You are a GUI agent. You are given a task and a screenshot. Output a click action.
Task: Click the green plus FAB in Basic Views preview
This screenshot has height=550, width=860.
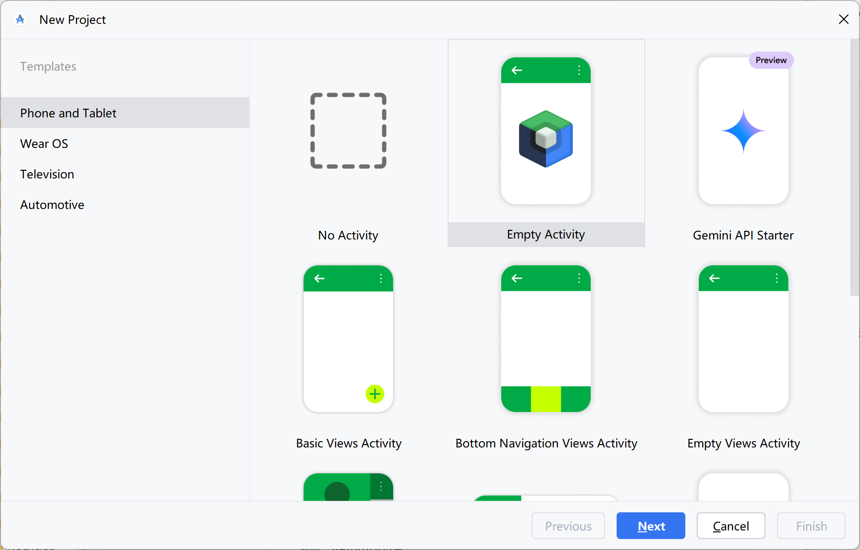pos(375,394)
